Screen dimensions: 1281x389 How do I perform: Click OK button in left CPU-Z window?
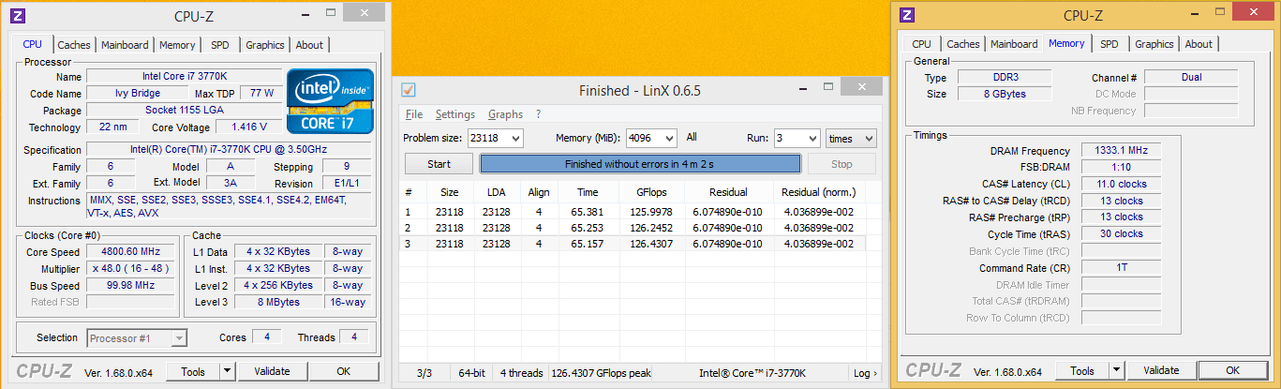click(x=343, y=371)
